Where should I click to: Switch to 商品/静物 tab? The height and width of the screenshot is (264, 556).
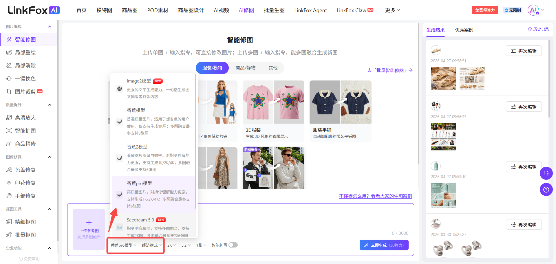coord(245,68)
